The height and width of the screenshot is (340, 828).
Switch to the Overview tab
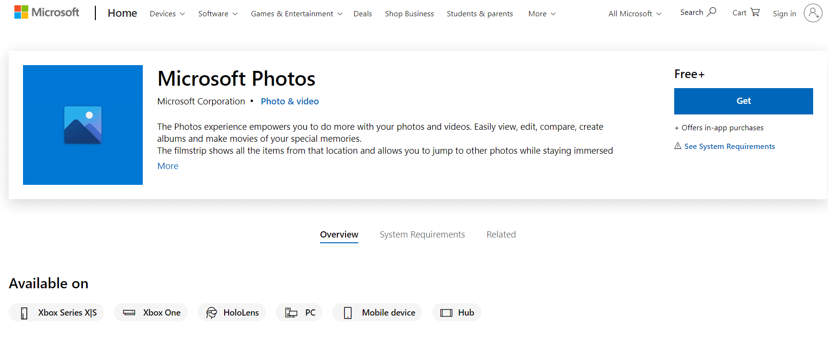tap(339, 235)
